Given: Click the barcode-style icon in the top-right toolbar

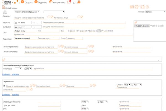Looking at the screenshot, I should pos(132,7).
